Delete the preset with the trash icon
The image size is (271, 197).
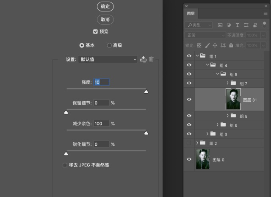tap(151, 59)
